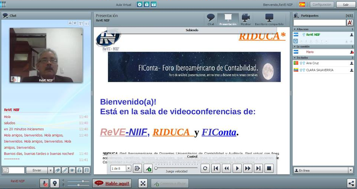Click the archive box icon in the top bar
This screenshot has height=189, width=357.
tap(153, 4)
